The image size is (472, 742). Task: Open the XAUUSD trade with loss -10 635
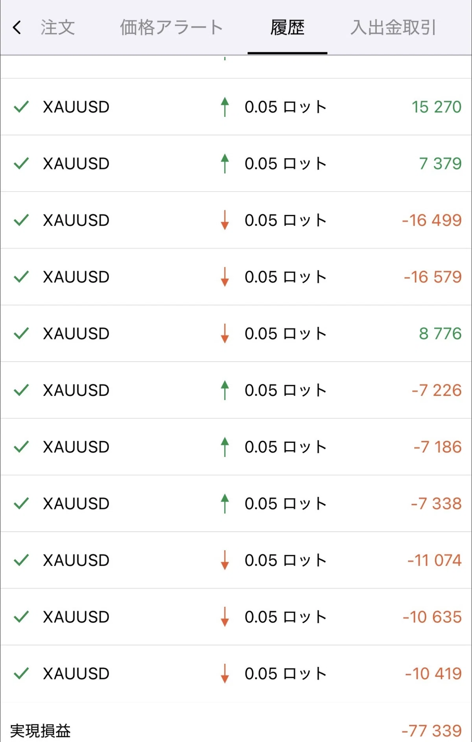tap(236, 617)
